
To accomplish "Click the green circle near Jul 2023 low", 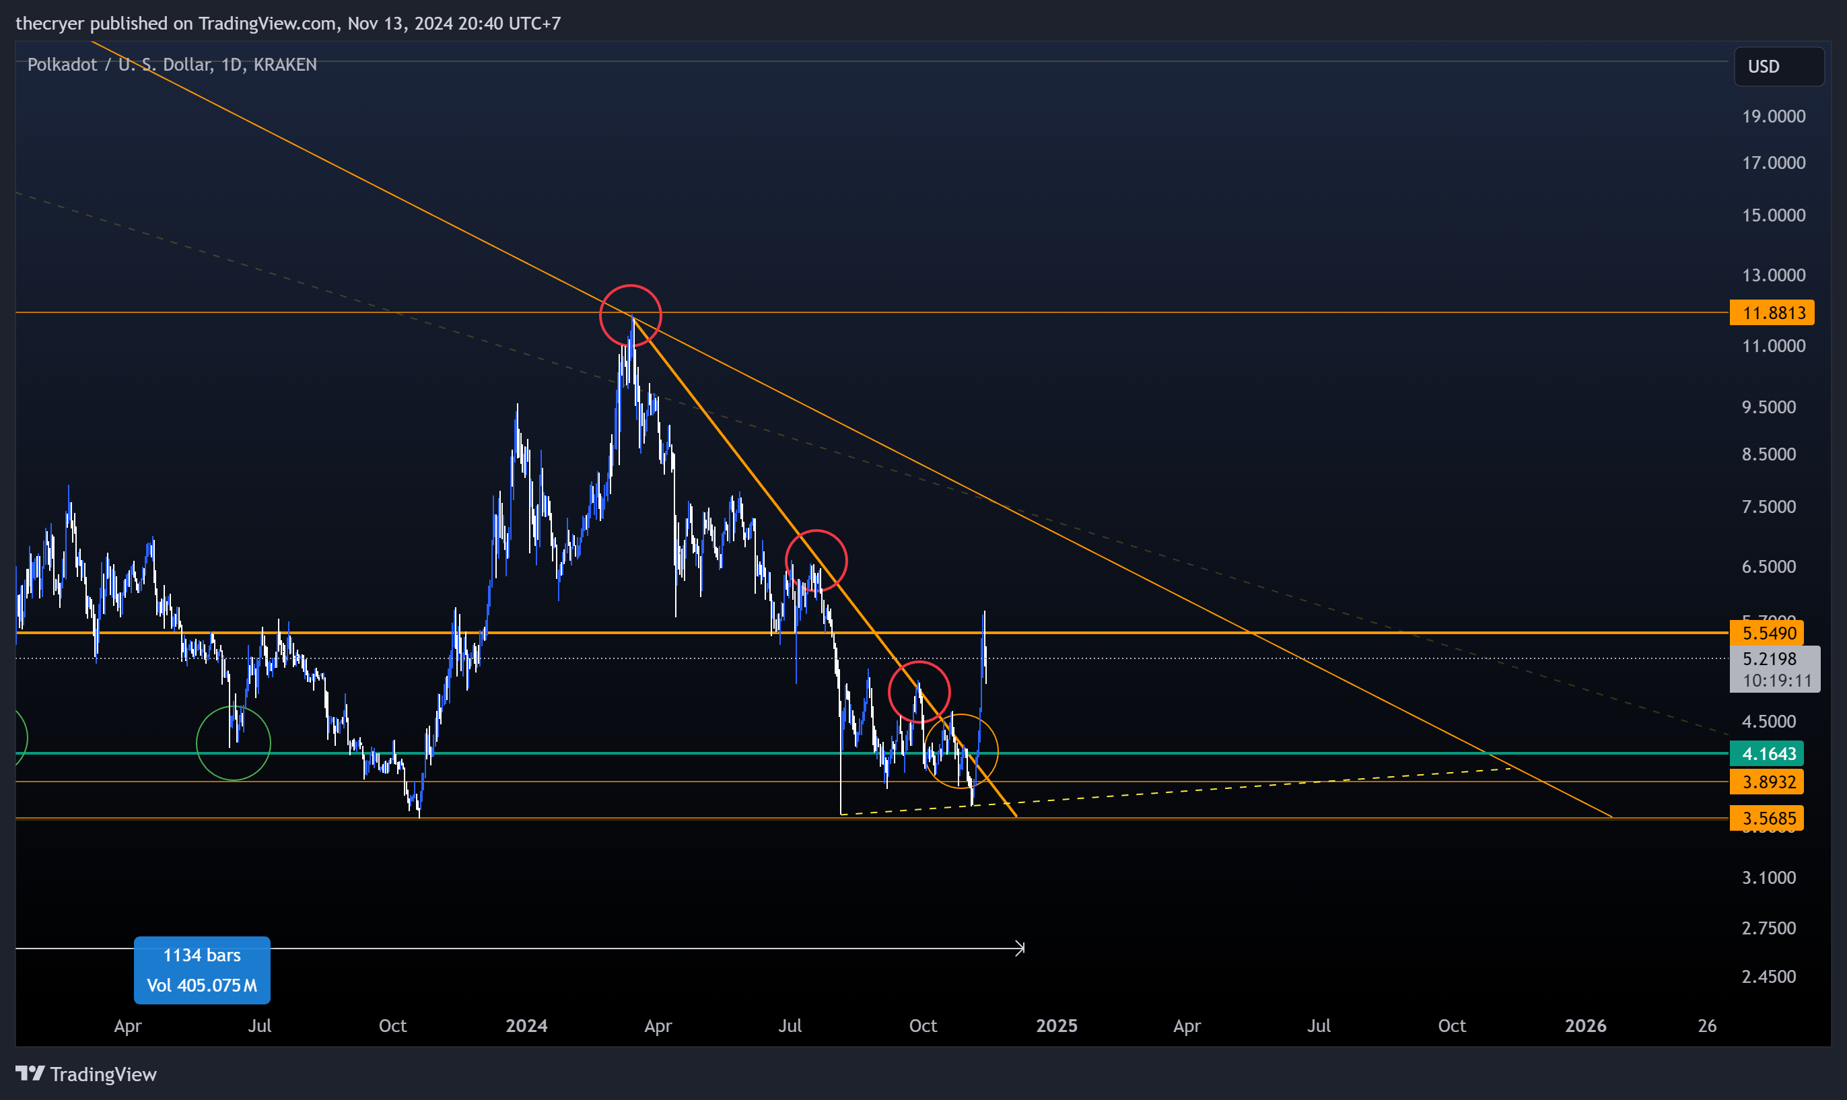I will 234,743.
